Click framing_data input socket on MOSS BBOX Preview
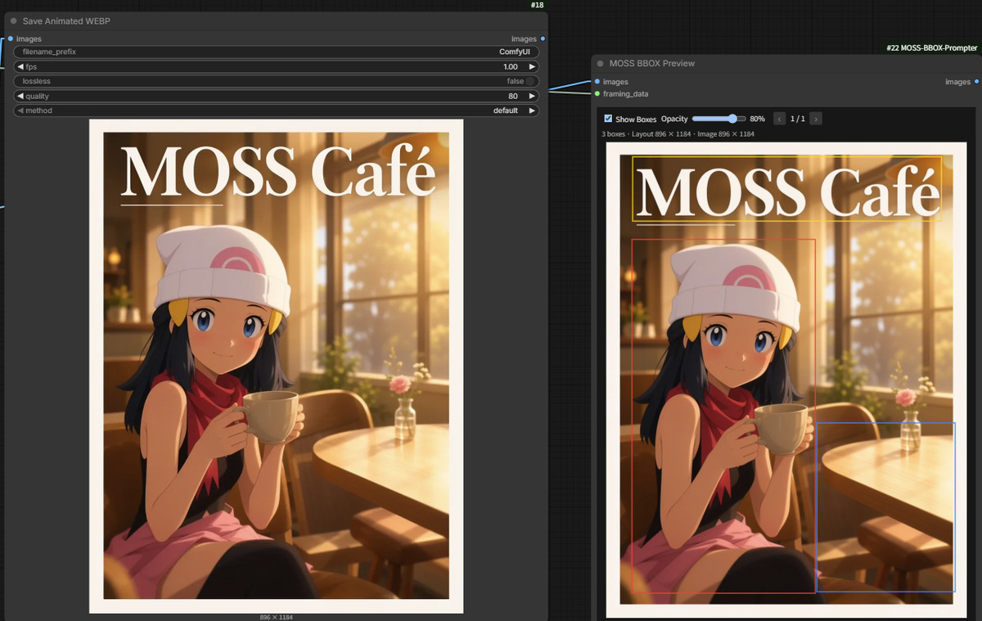 (x=597, y=94)
